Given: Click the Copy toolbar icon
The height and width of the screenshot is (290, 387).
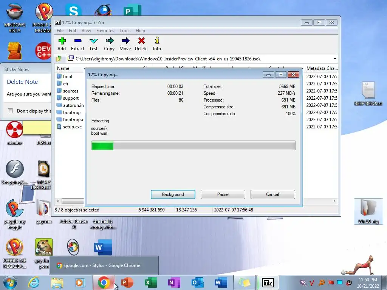Looking at the screenshot, I should coord(109,44).
